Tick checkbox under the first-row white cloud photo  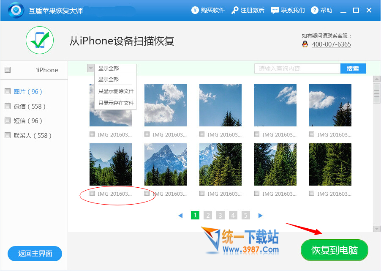[147, 134]
